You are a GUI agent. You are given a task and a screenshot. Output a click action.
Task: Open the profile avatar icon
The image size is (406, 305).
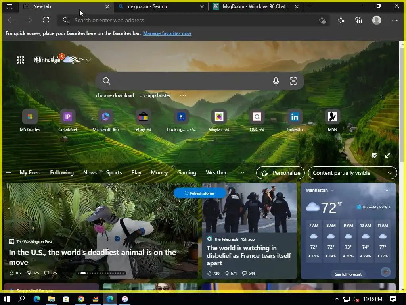[x=377, y=20]
